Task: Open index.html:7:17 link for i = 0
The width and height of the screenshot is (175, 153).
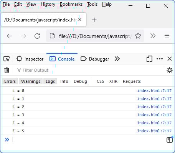Action: 154,90
